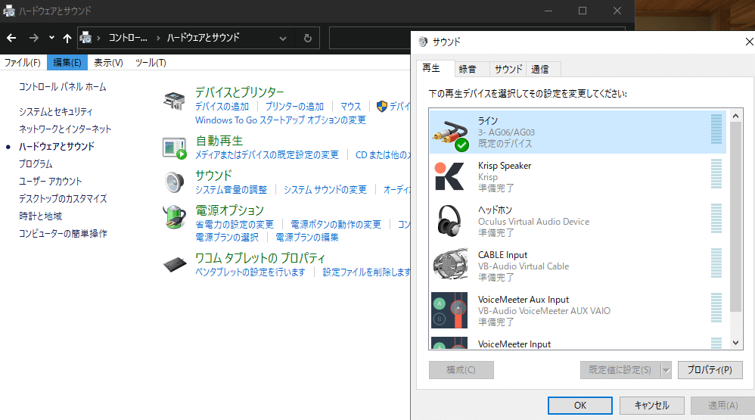755x420 pixels.
Task: Click 省電力の設定の変更 link
Action: point(235,225)
